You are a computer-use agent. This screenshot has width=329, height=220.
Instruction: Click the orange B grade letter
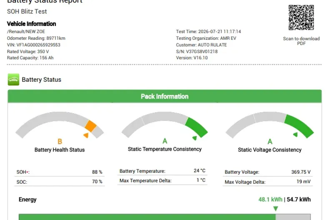[60, 142]
